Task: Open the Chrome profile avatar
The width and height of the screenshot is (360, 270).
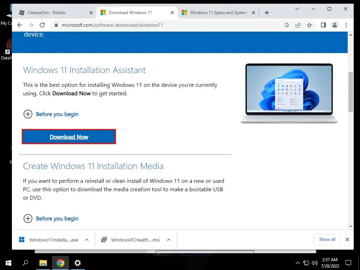Action: (x=335, y=25)
